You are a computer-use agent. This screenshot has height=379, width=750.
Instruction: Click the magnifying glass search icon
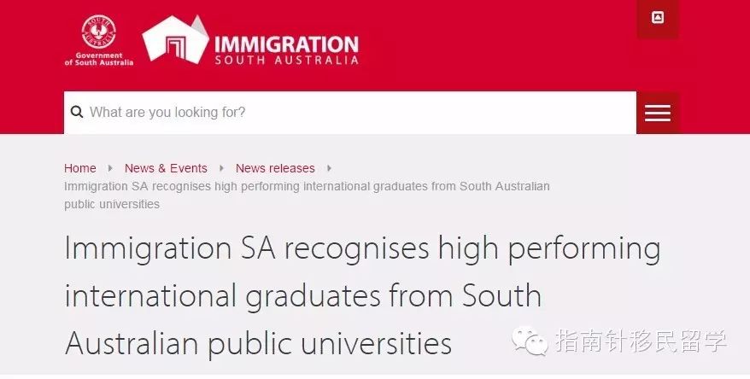tap(77, 112)
